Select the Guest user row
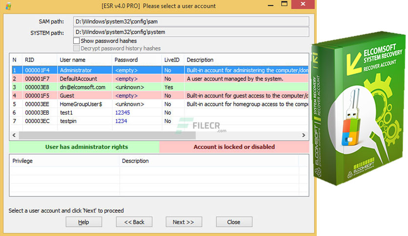This screenshot has height=236, width=408. tap(160, 96)
